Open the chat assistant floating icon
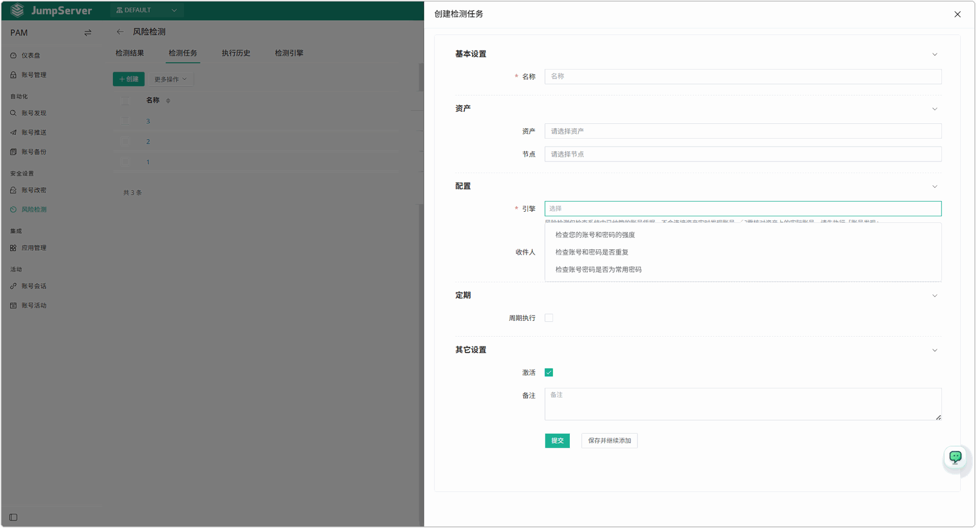976x528 pixels. tap(956, 457)
